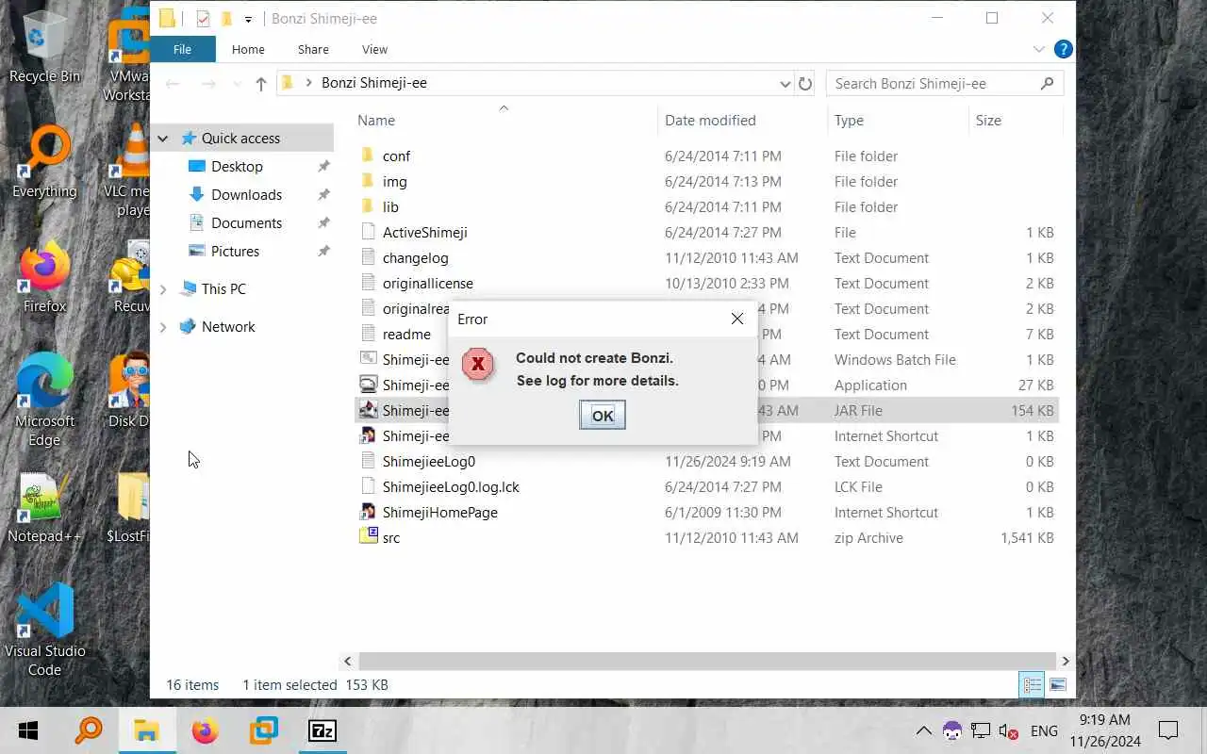Select the img folder

click(394, 181)
